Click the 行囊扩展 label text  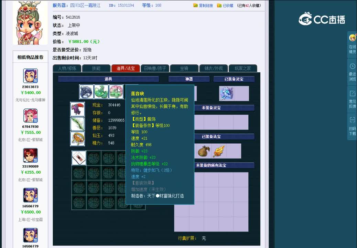(x=187, y=238)
